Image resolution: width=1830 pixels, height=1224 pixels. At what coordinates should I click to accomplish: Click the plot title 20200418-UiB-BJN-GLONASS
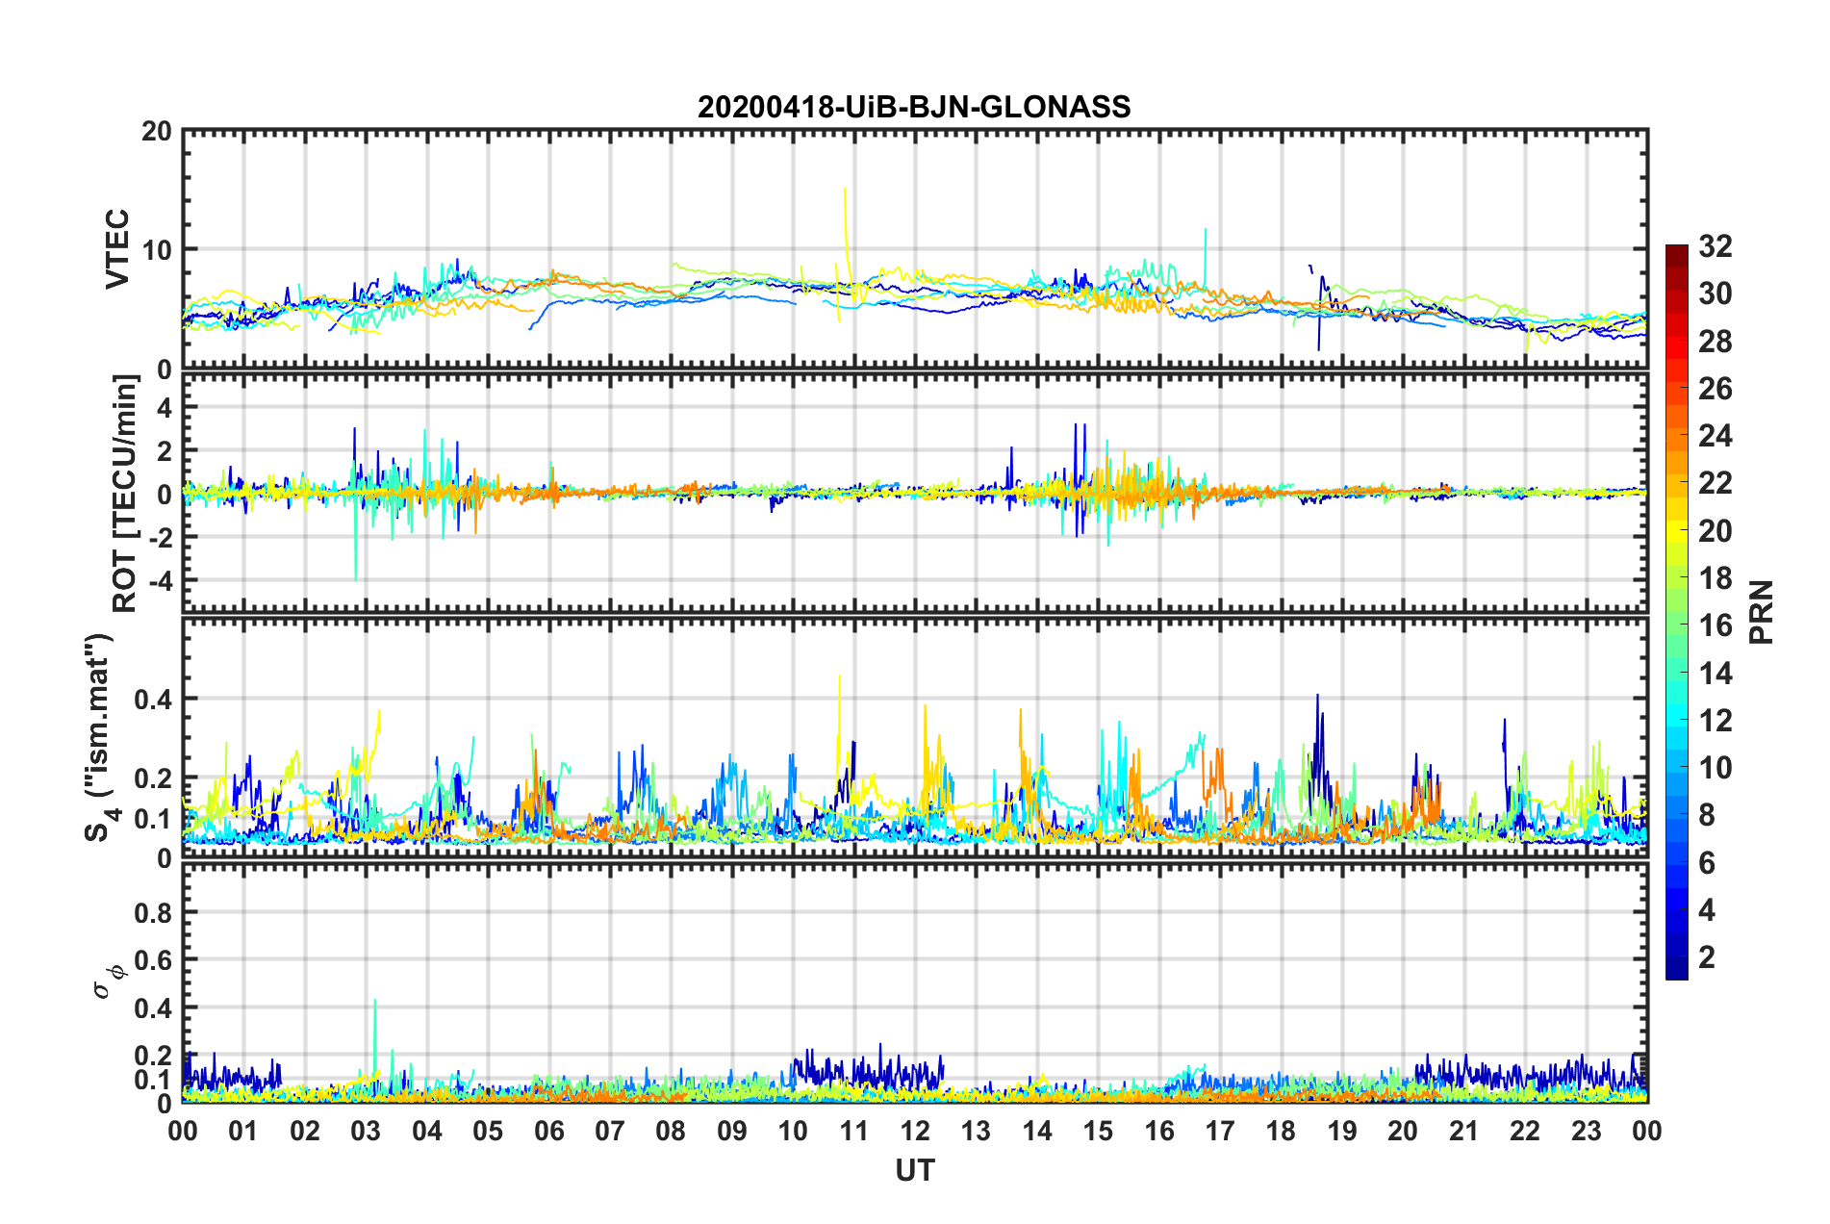914,107
